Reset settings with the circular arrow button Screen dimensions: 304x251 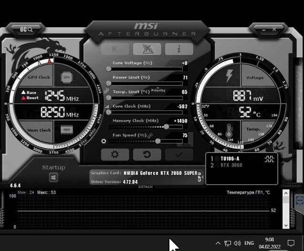(x=147, y=154)
